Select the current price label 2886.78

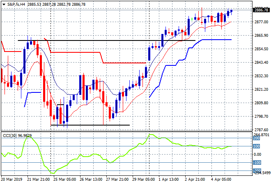pos(262,10)
